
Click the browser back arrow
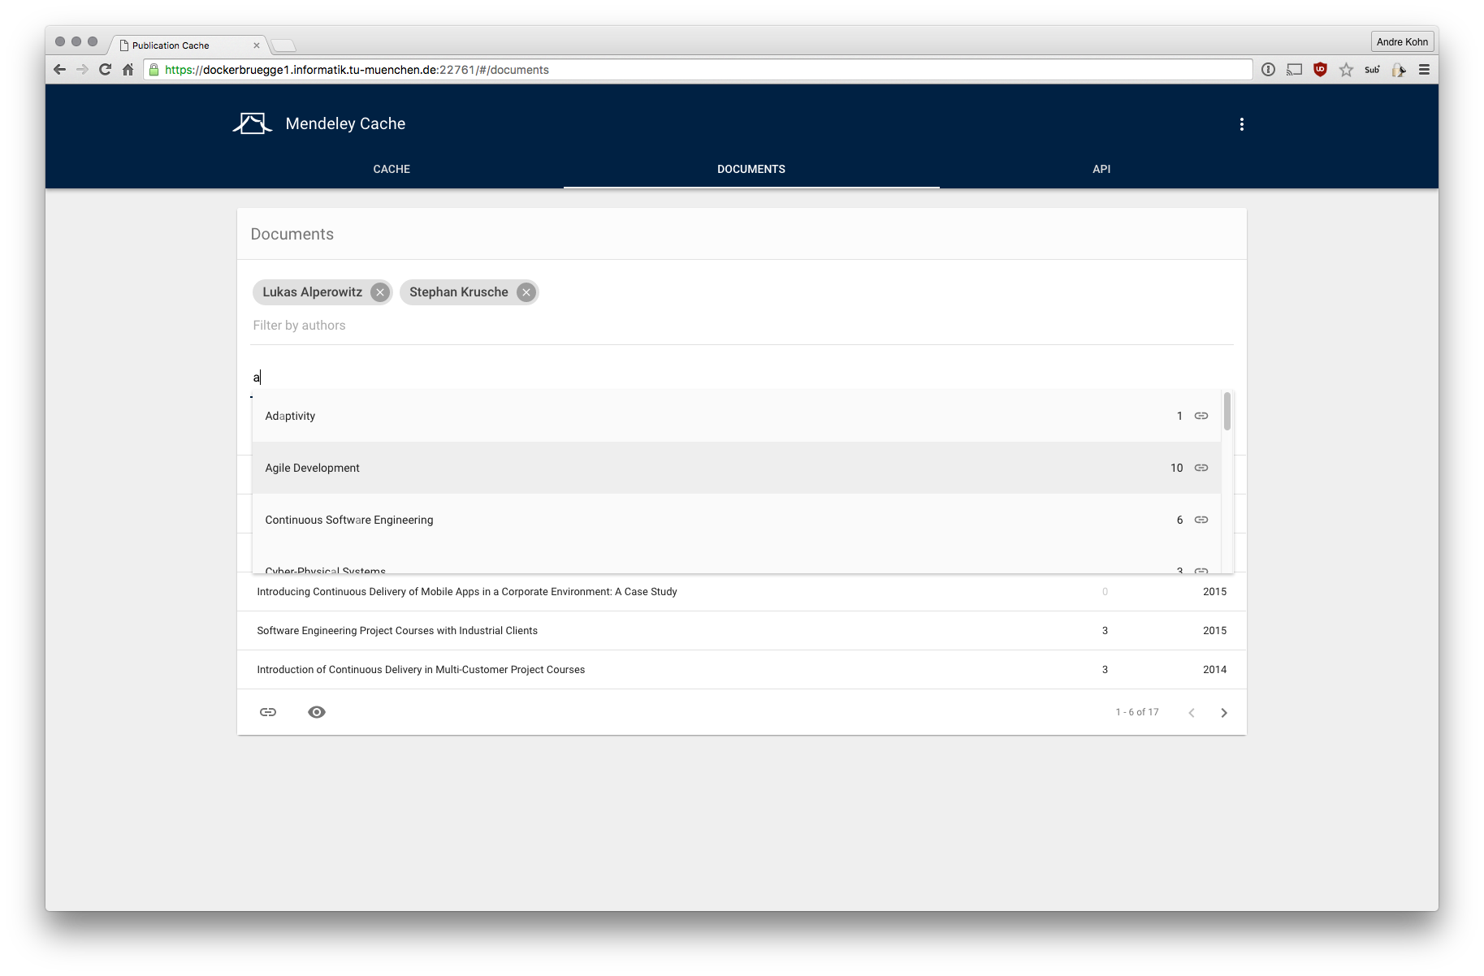point(59,70)
